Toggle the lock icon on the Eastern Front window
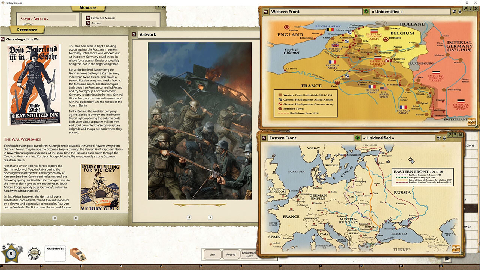Screen dimensions: 480x270 point(444,138)
